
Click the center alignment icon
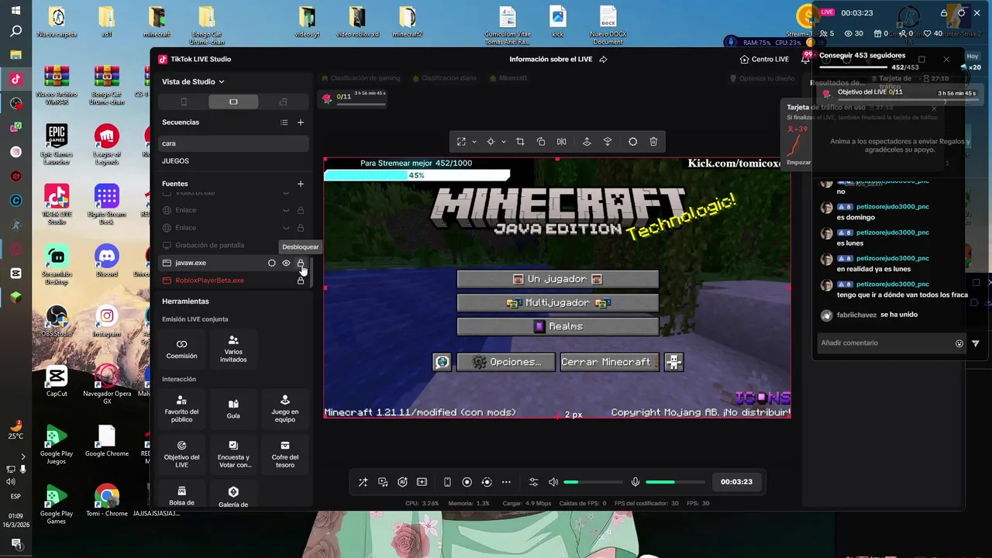(491, 142)
